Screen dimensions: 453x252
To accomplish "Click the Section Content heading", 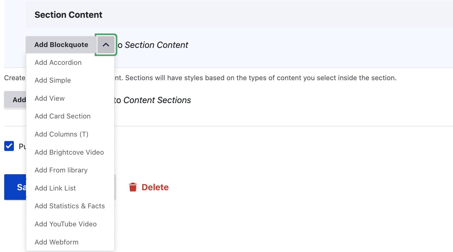I will pyautogui.click(x=68, y=15).
